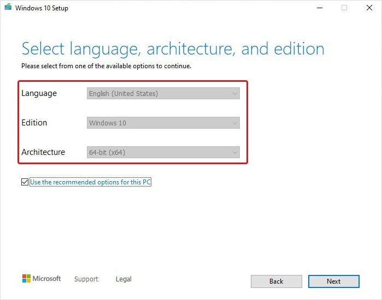
Task: Click the chevron arrow of the Language combo box
Action: [x=235, y=93]
